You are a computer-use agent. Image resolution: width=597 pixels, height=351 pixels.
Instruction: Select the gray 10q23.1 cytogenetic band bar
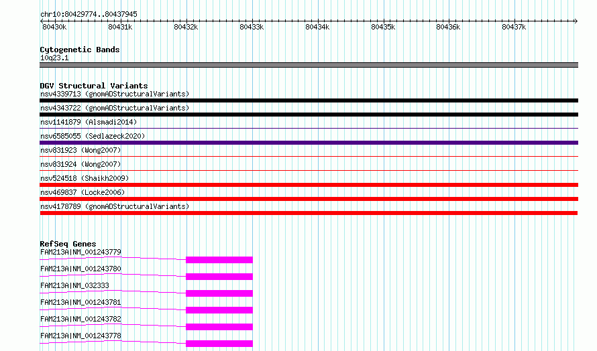[x=309, y=65]
